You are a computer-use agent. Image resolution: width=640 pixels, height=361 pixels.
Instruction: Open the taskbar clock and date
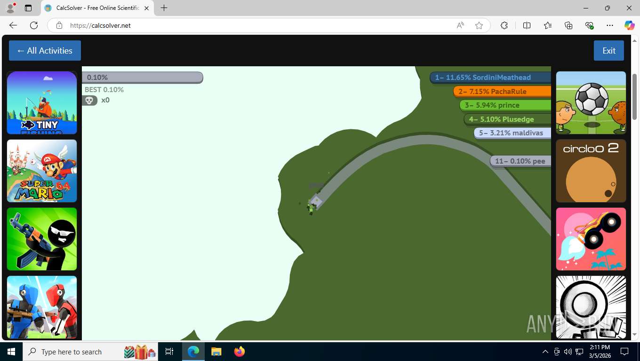click(599, 352)
